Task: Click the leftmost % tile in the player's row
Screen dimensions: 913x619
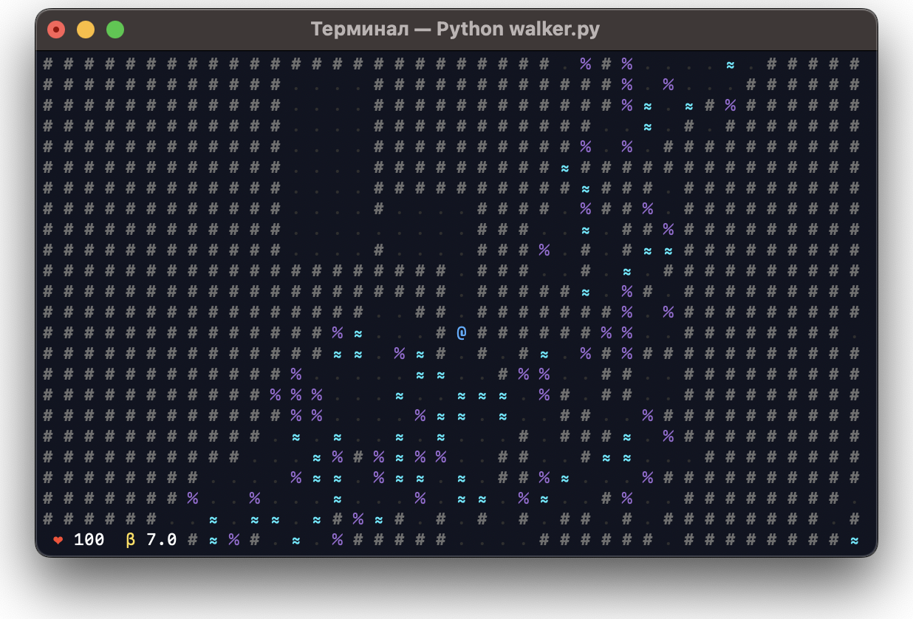Action: tap(338, 333)
